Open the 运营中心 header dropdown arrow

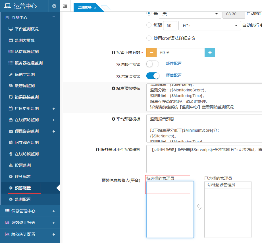coord(54,6)
